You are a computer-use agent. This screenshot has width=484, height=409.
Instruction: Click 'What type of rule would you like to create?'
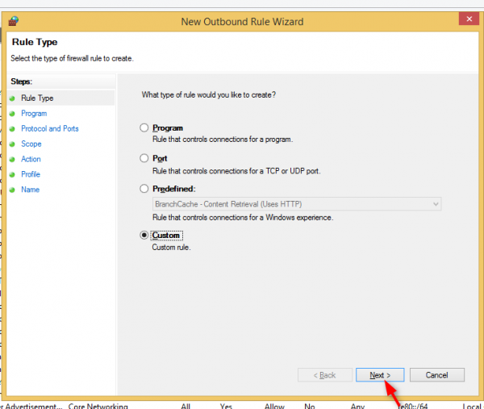click(x=209, y=94)
